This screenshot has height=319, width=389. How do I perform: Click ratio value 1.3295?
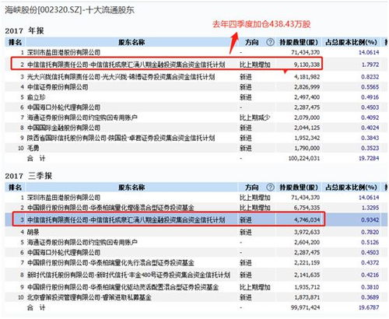click(x=370, y=208)
